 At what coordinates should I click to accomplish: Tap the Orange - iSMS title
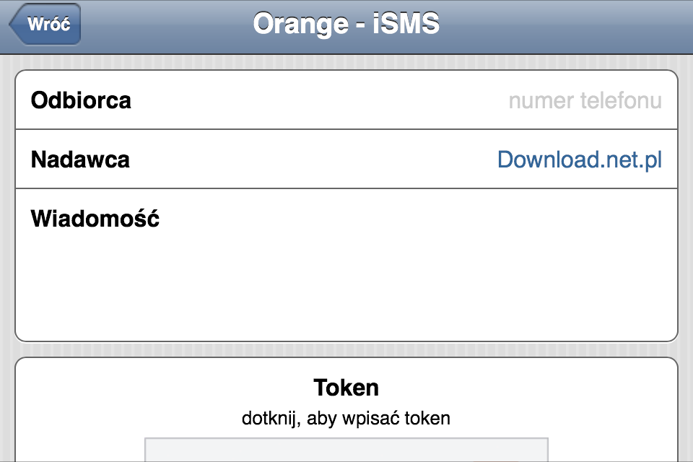pyautogui.click(x=346, y=23)
